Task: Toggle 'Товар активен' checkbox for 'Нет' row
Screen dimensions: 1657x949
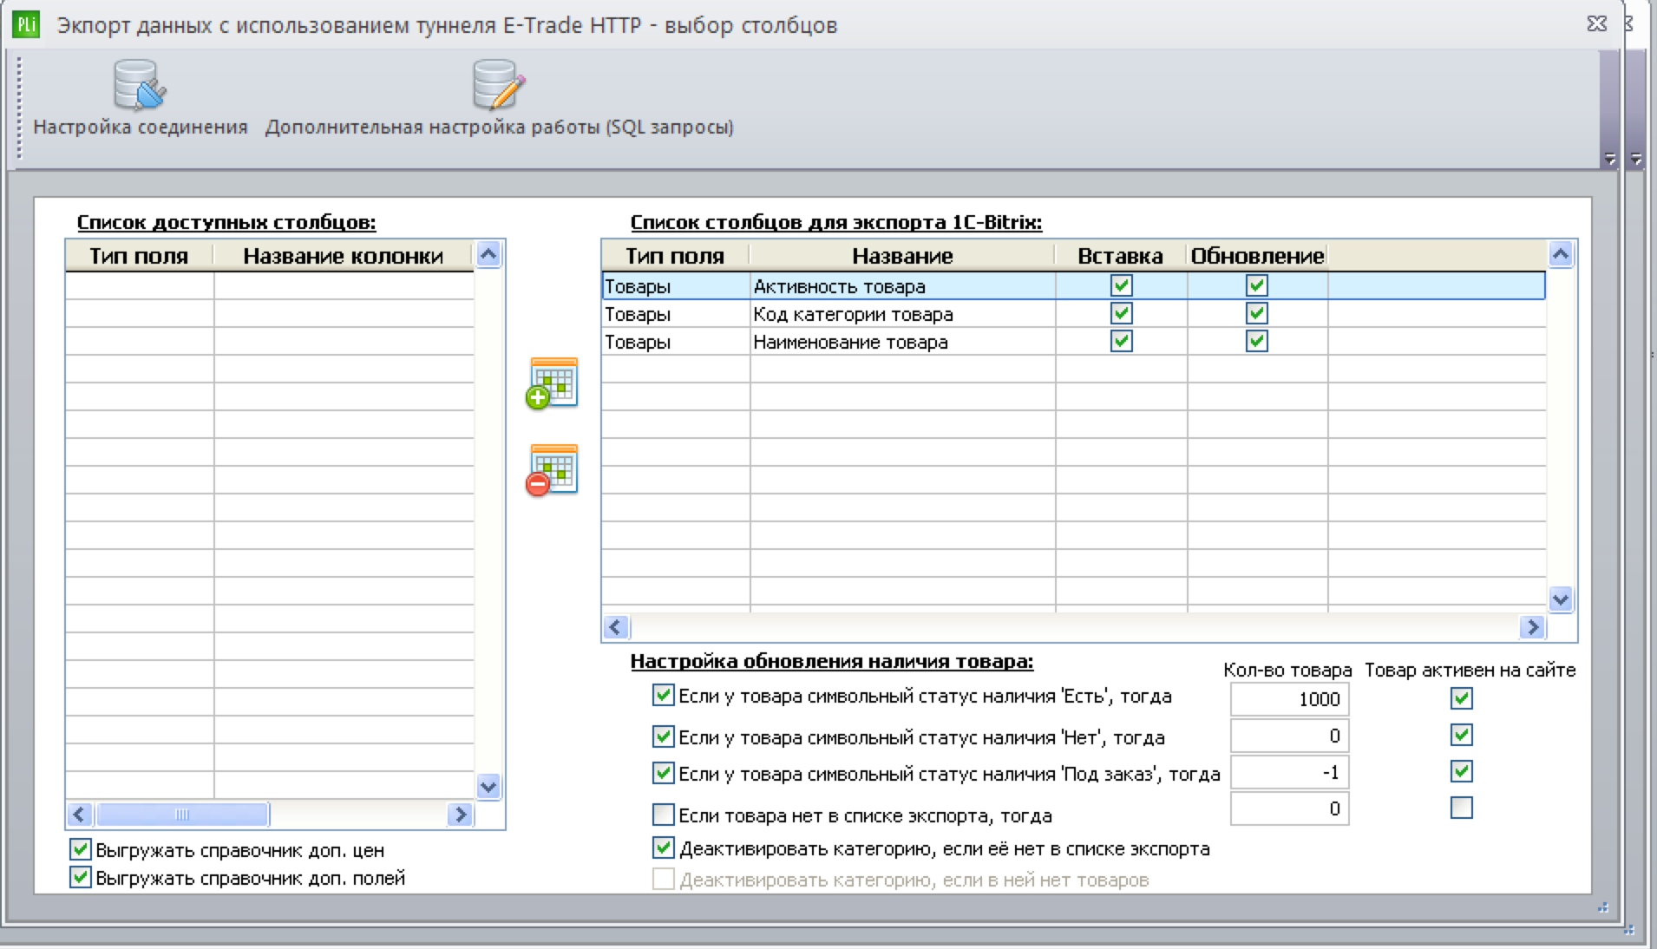Action: (1462, 736)
